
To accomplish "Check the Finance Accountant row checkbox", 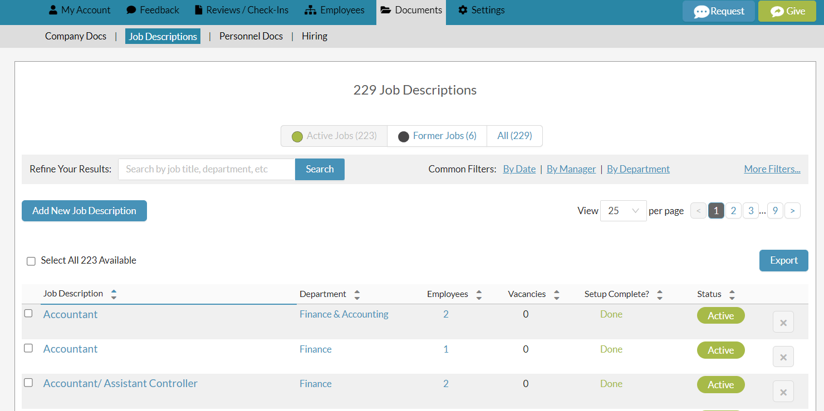I will (28, 348).
